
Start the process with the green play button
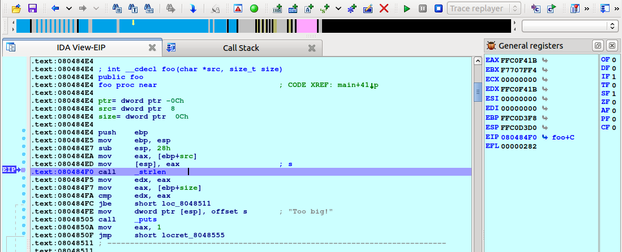pyautogui.click(x=407, y=8)
